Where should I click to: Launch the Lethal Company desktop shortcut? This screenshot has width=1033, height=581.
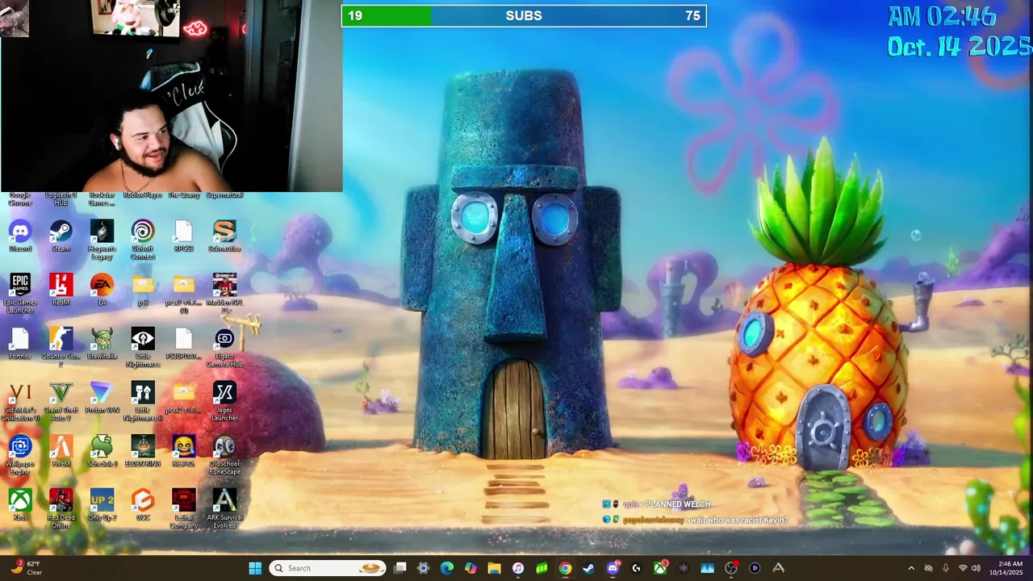[x=183, y=509]
